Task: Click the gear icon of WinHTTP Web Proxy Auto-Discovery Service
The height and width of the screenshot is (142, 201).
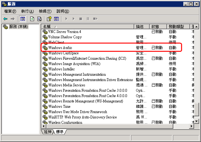Action: [x=45, y=117]
